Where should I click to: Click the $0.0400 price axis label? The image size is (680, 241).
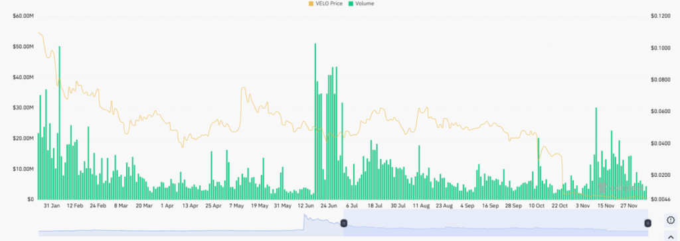(x=661, y=143)
